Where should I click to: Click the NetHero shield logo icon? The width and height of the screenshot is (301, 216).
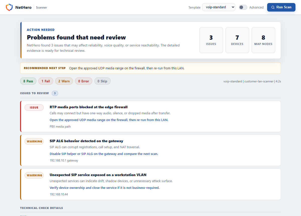(x=9, y=7)
